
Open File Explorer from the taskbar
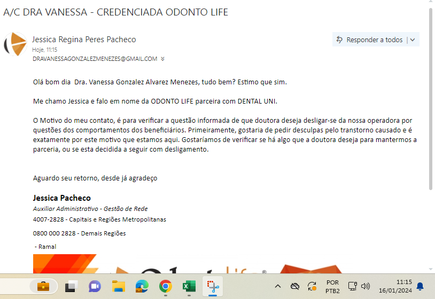click(119, 287)
